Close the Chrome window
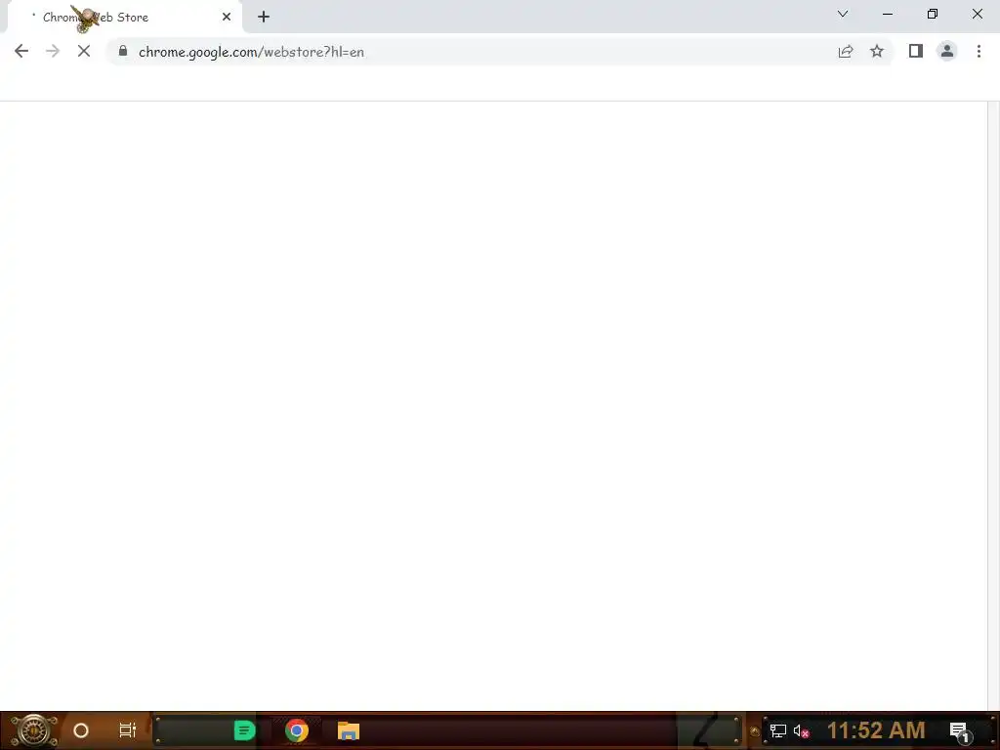 pyautogui.click(x=977, y=14)
